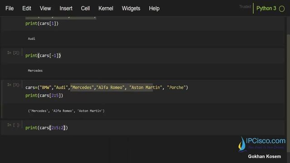
Task: Open the Edit menu
Action: coord(27,8)
